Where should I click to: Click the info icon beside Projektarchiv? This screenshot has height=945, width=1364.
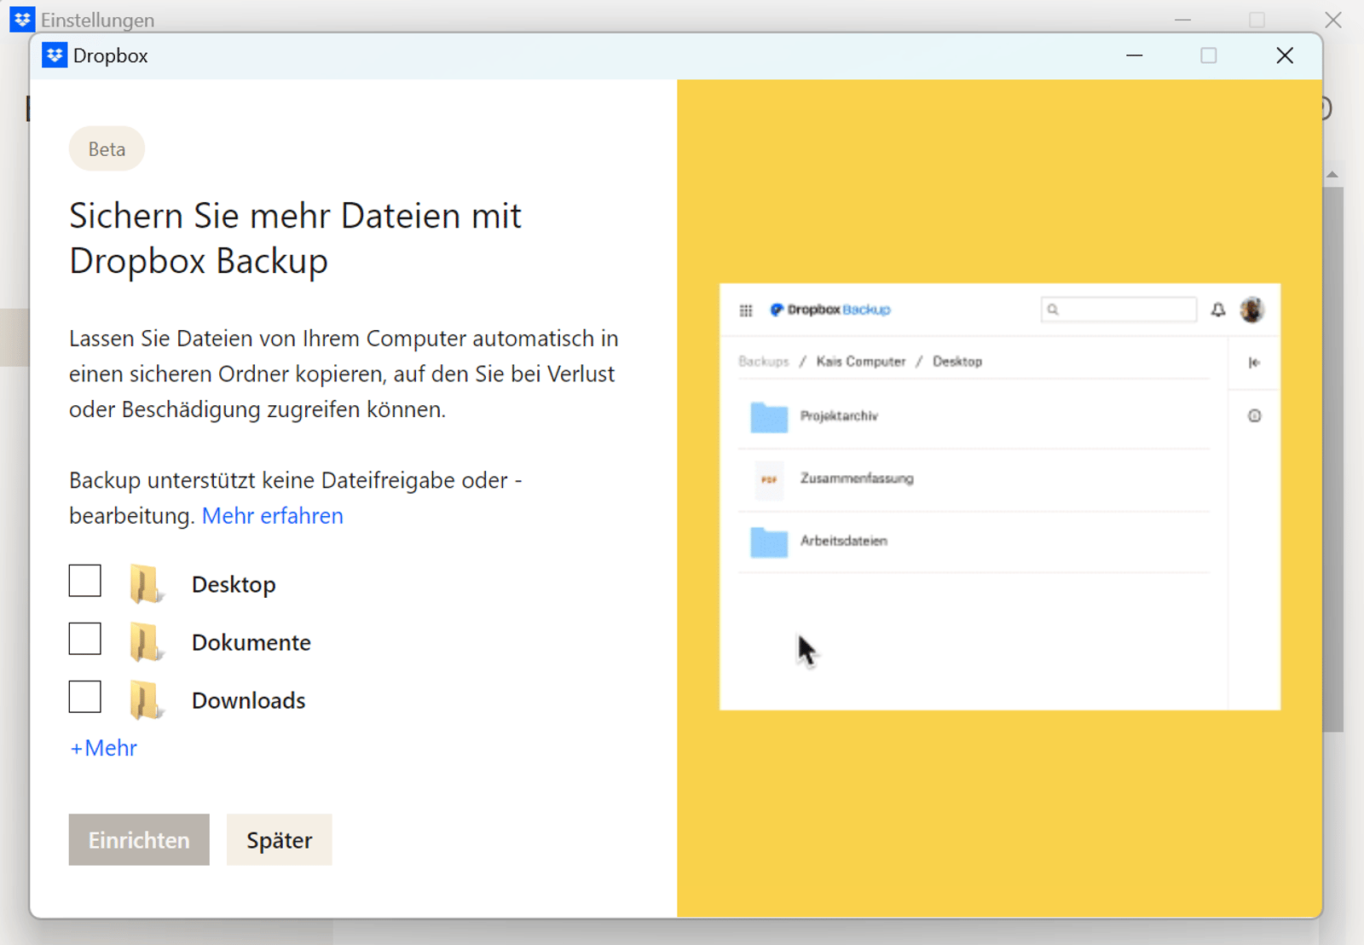[x=1253, y=416]
